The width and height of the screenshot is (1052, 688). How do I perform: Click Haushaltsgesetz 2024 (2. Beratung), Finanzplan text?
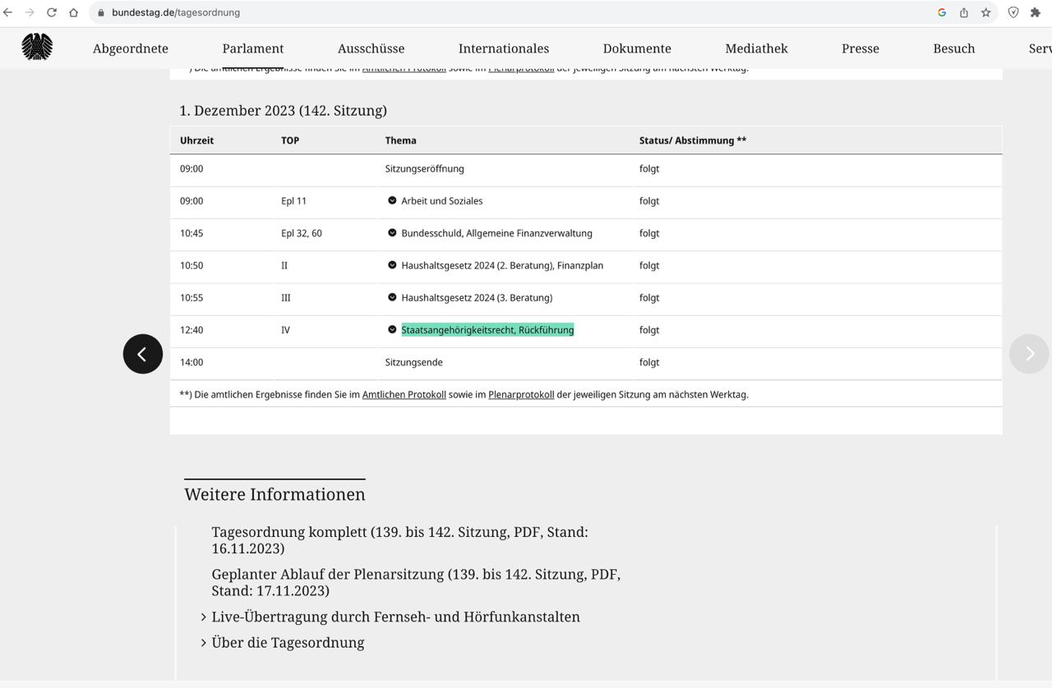click(502, 266)
